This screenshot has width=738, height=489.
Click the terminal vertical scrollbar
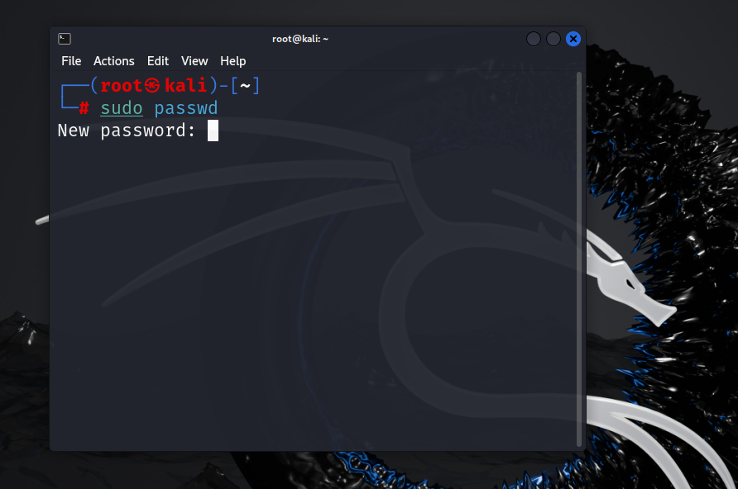coord(579,259)
